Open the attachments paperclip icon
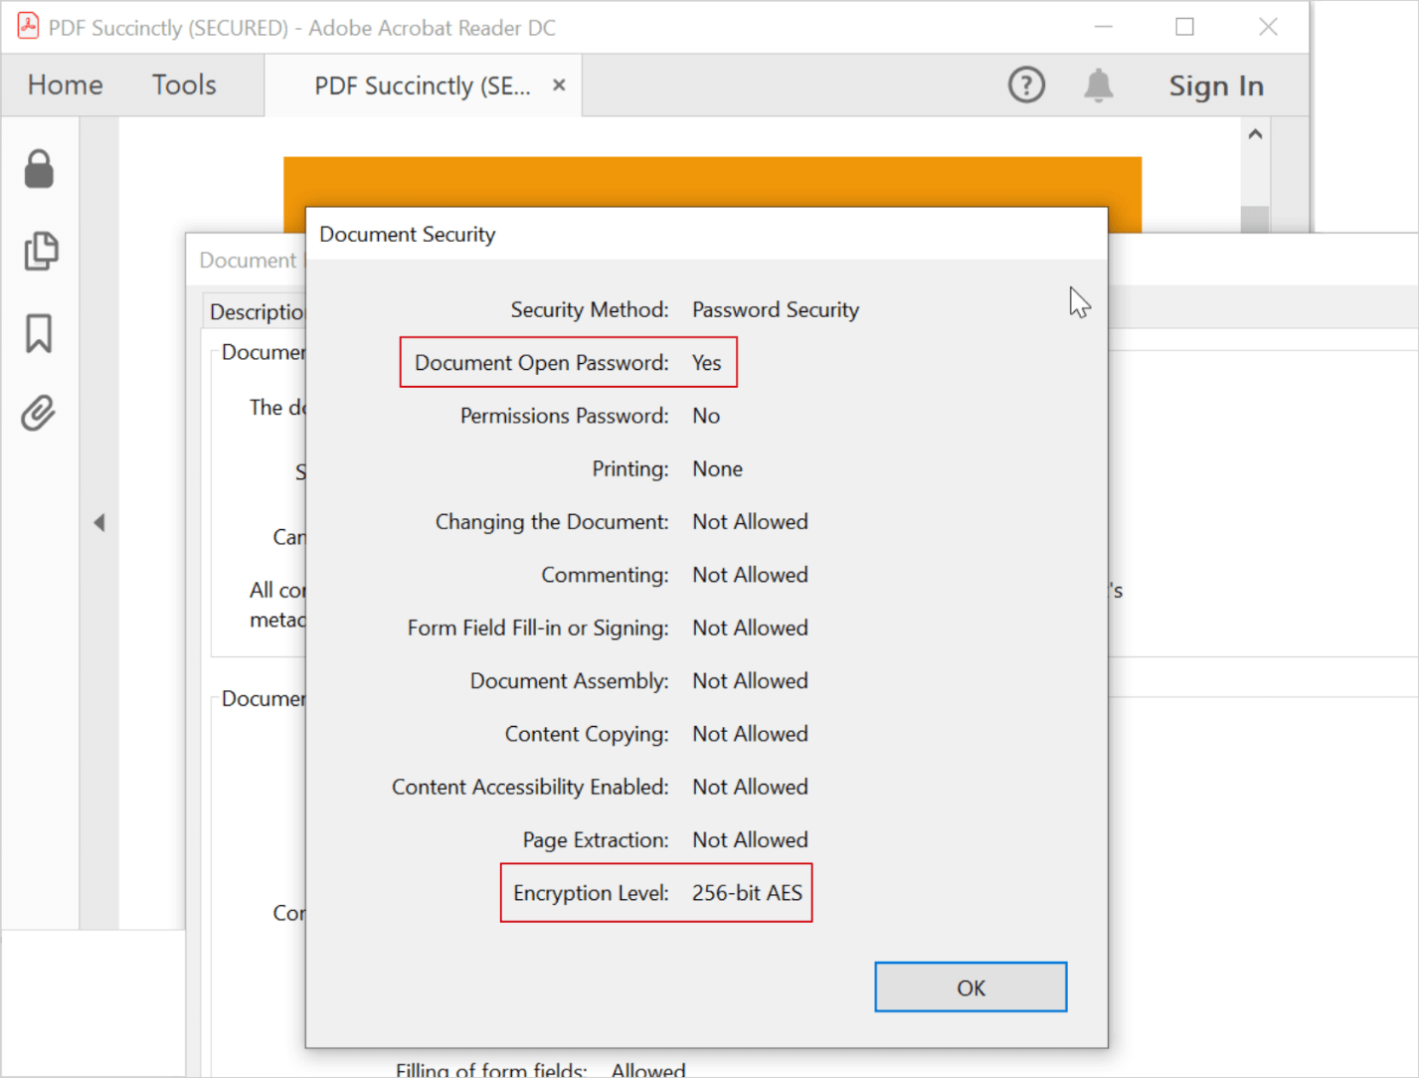Viewport: 1419px width, 1078px height. (x=39, y=413)
